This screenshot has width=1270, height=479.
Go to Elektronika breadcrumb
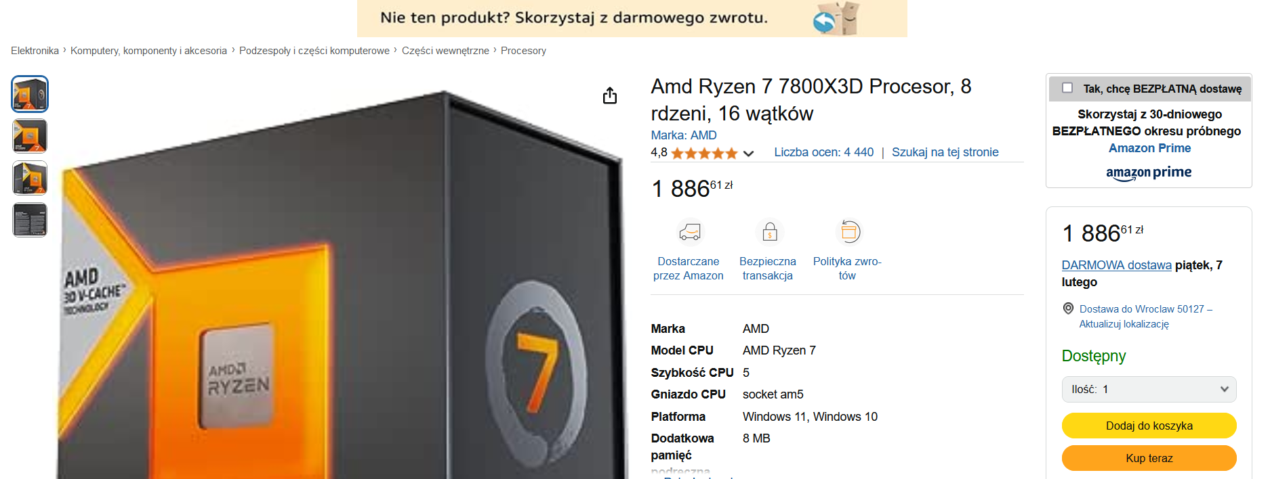pos(35,51)
